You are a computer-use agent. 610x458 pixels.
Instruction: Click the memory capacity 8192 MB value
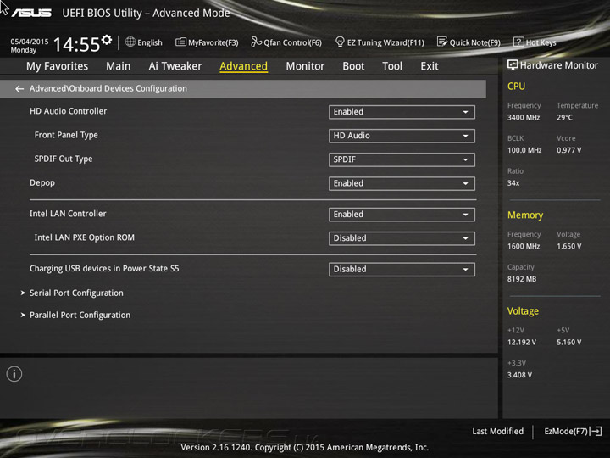pos(522,279)
